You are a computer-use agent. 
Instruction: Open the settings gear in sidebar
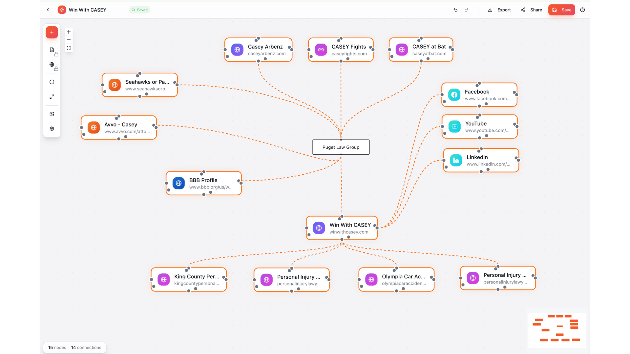(52, 129)
